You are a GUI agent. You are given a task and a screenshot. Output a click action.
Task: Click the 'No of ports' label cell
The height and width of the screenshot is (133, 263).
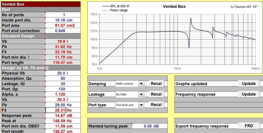coord(23,15)
